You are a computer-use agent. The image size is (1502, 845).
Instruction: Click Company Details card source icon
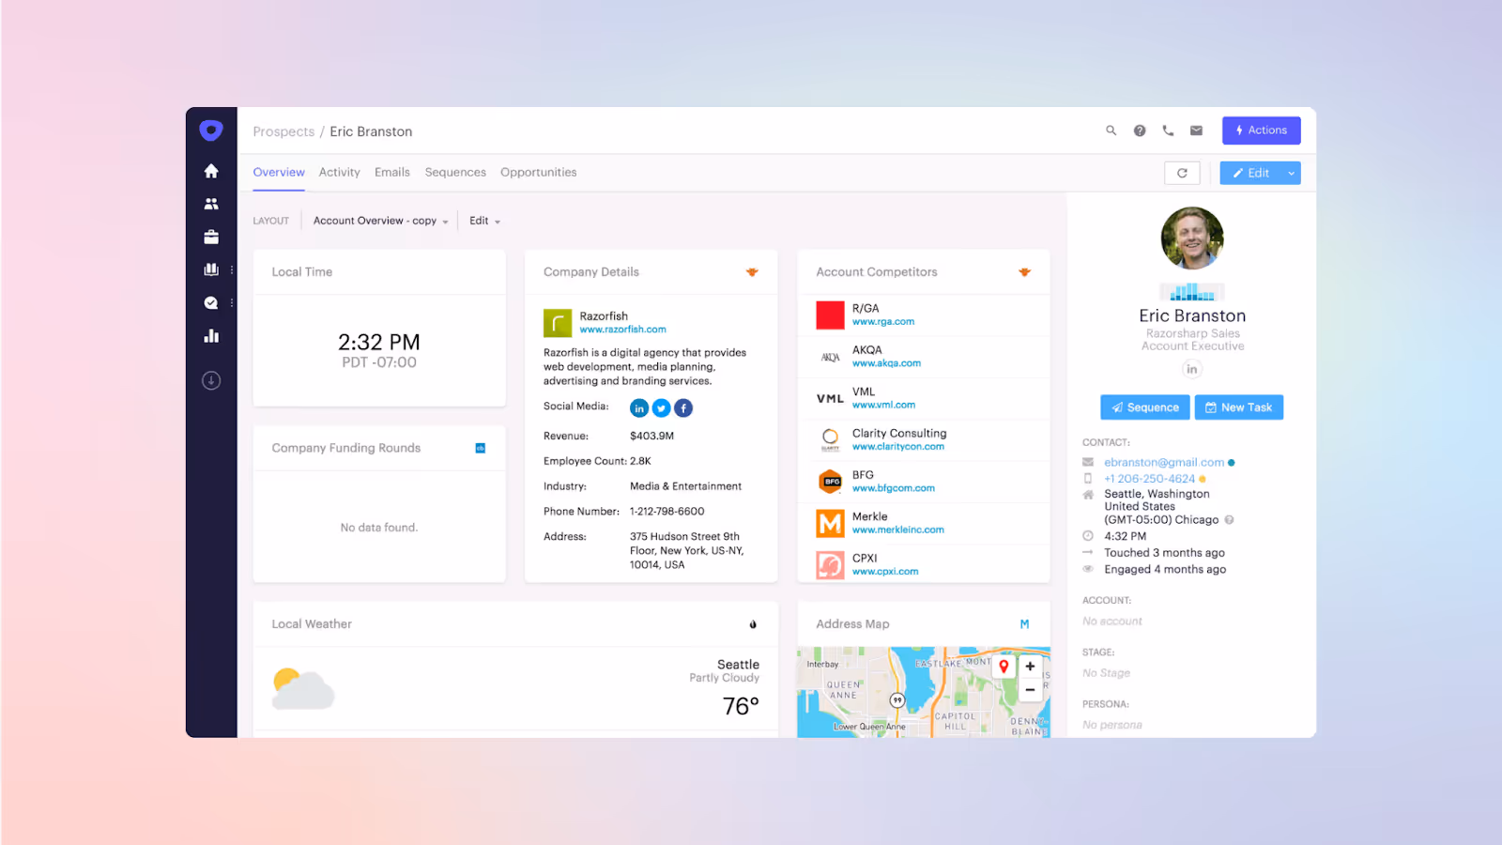[752, 272]
